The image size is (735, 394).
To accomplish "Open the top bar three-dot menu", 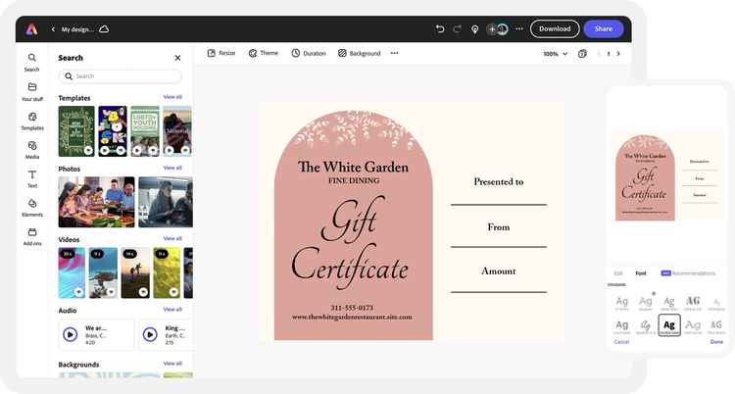I will point(519,29).
